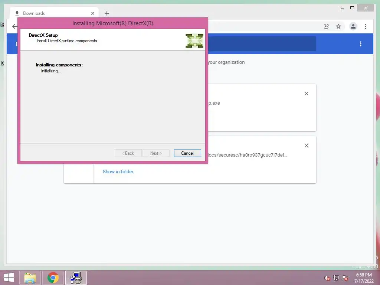Open the taskbar clock showing 6:58 PM
The image size is (380, 285).
point(364,278)
